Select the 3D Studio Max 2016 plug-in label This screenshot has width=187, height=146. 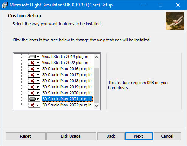67,69
